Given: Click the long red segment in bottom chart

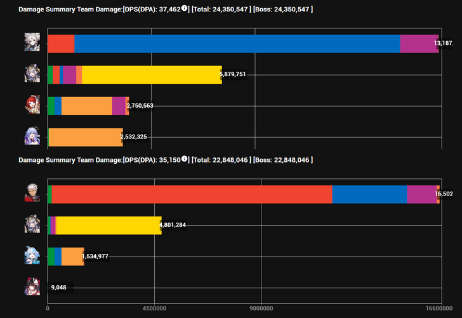Looking at the screenshot, I should click(x=192, y=194).
